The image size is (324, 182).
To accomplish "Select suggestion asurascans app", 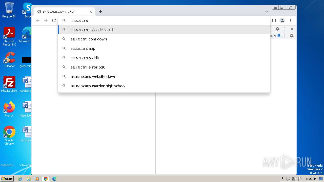I will (164, 49).
